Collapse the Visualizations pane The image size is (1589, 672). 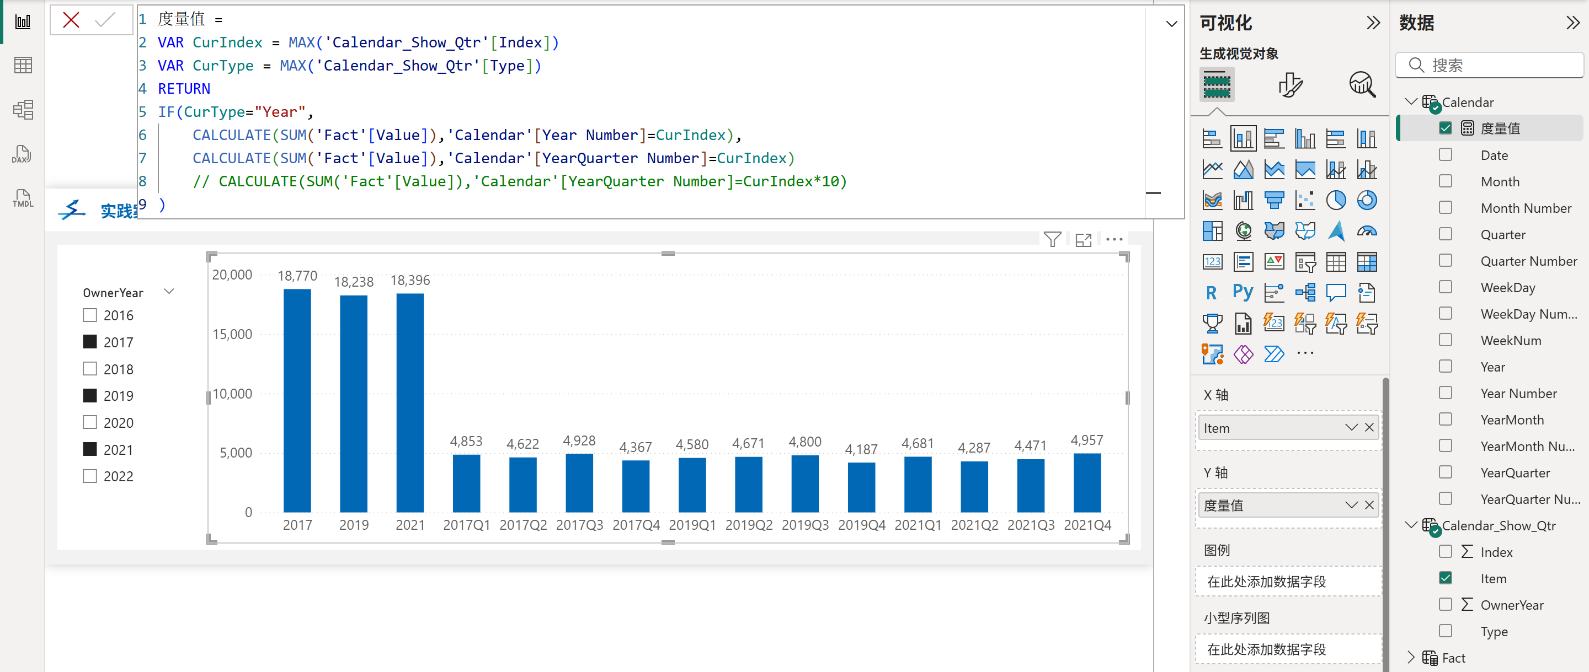1373,23
